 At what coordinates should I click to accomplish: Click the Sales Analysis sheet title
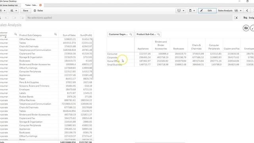pyautogui.click(x=11, y=25)
